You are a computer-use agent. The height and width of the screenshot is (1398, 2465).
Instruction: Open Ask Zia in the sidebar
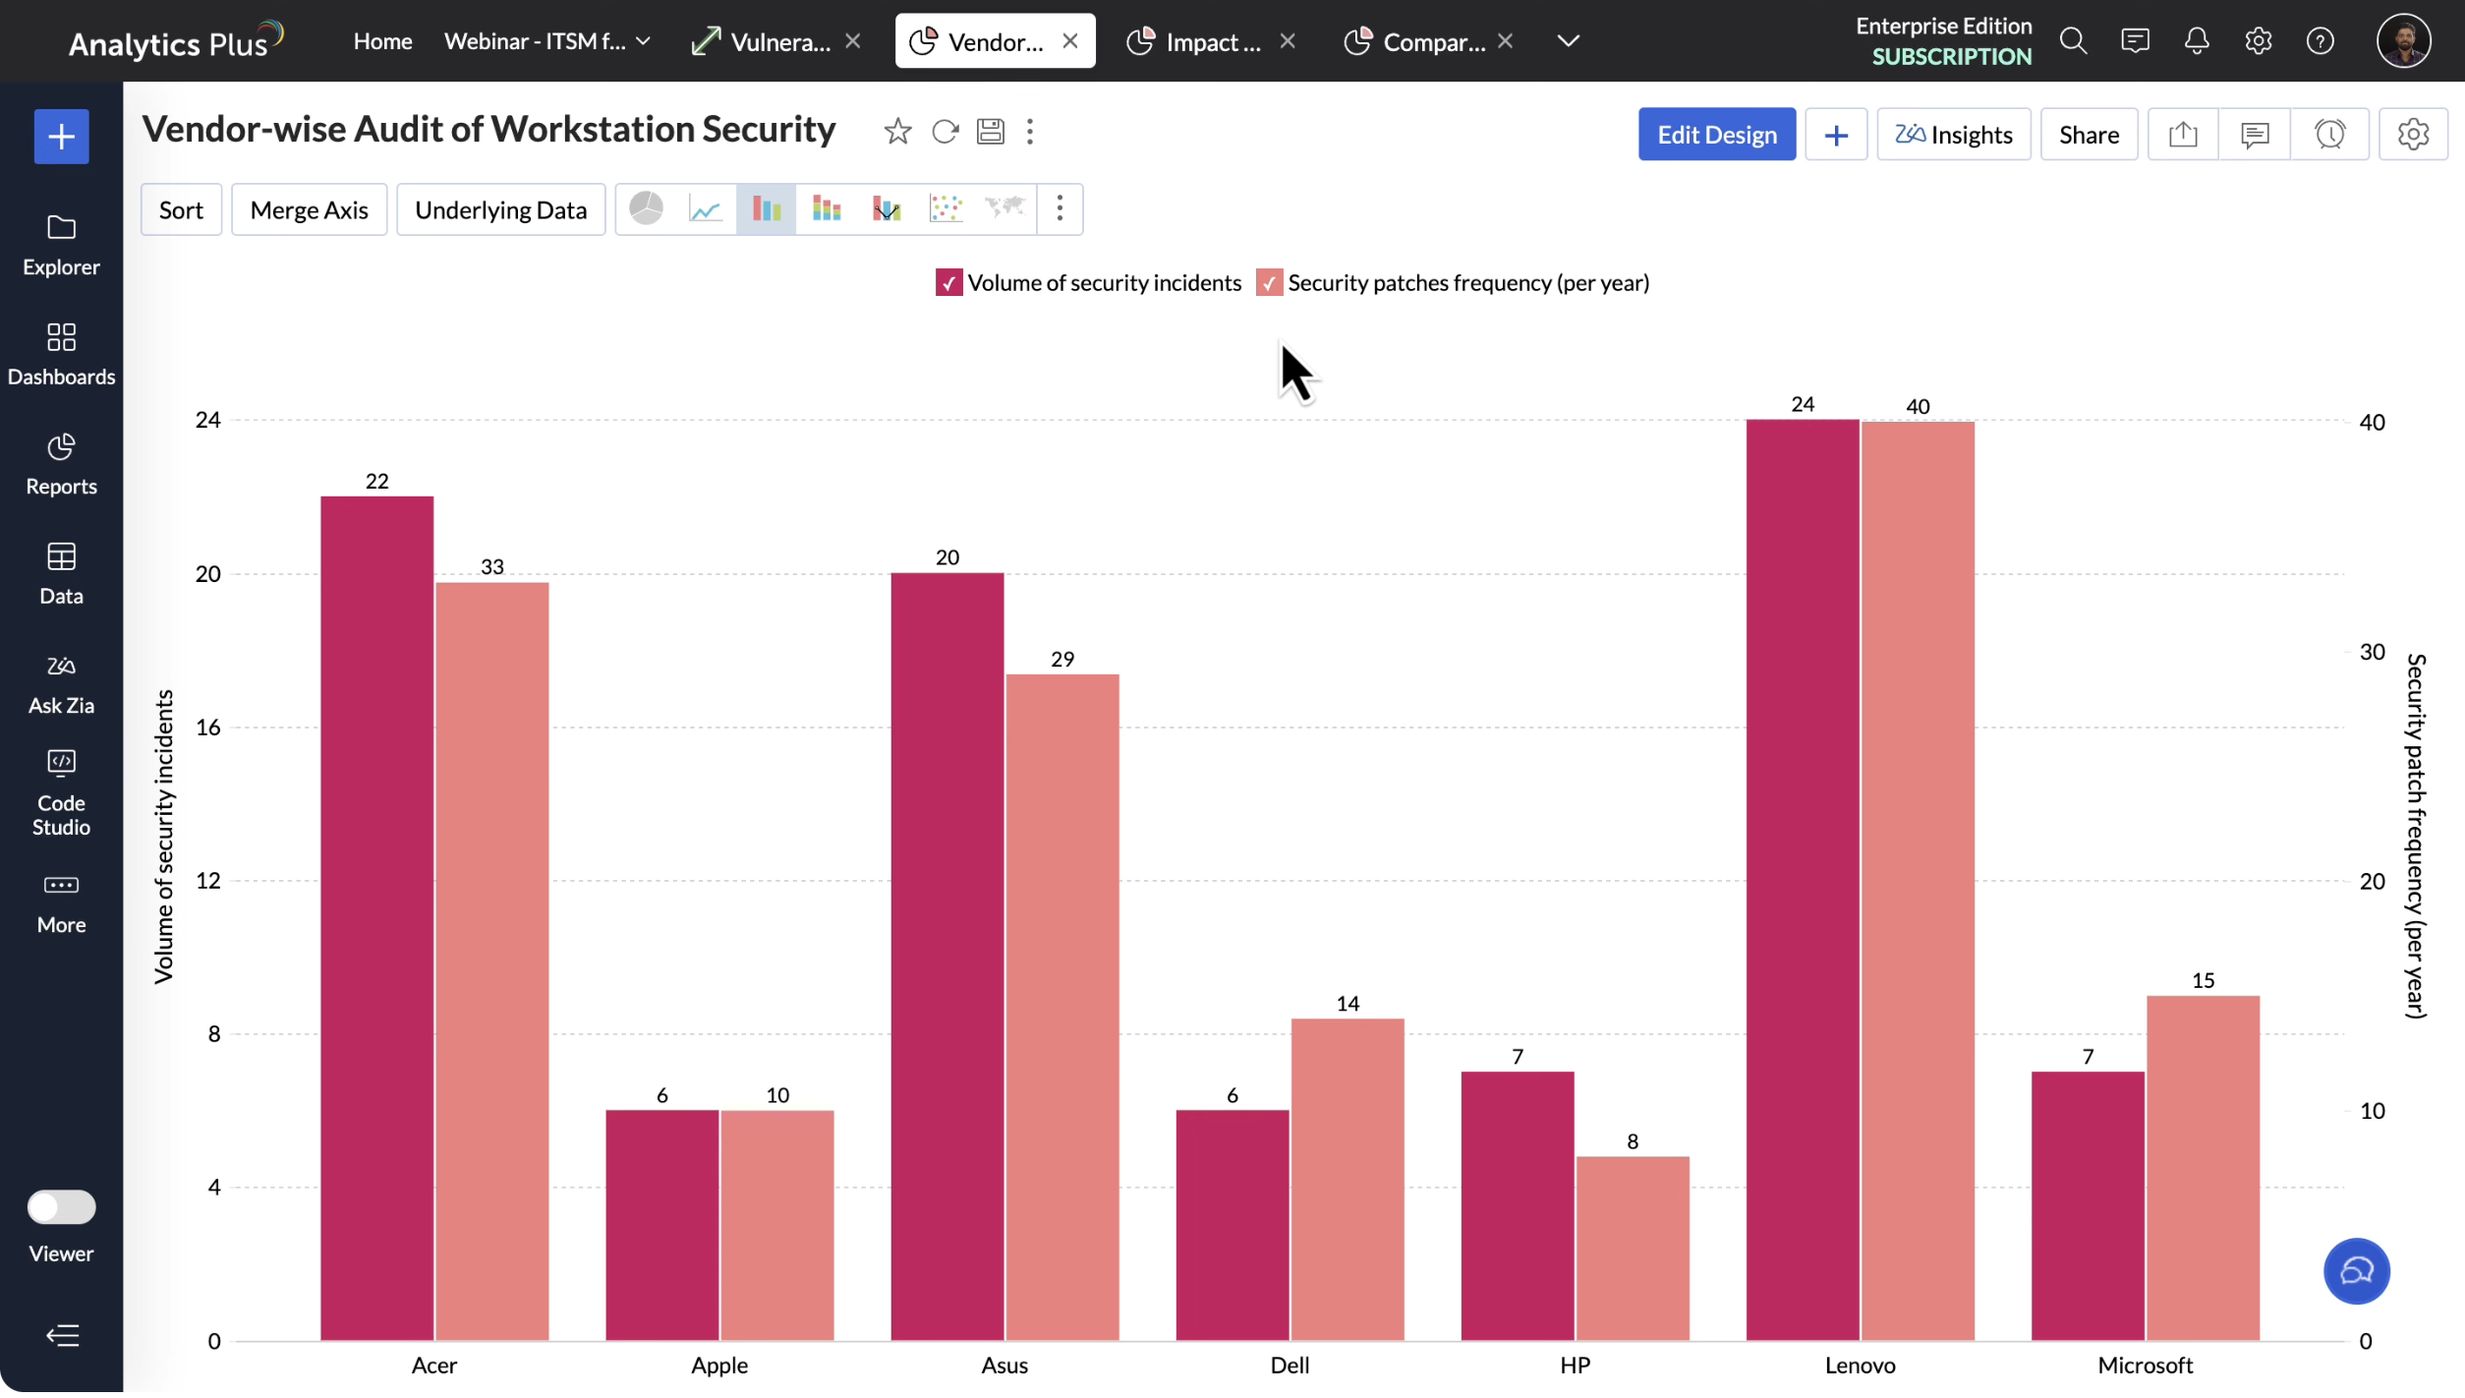coord(61,686)
